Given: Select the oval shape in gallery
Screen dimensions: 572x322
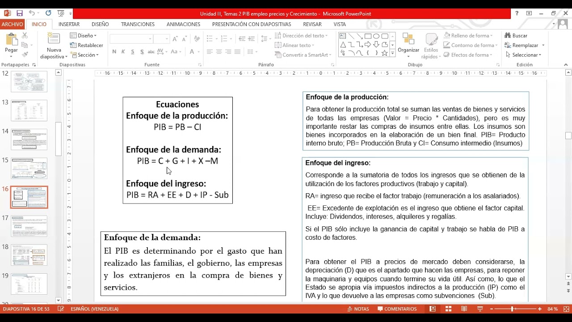Looking at the screenshot, I should click(x=376, y=36).
